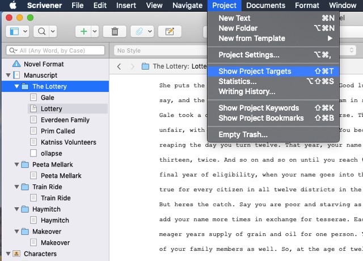Click the Search magnifier toolbar icon
The image size is (363, 261).
pos(41,31)
